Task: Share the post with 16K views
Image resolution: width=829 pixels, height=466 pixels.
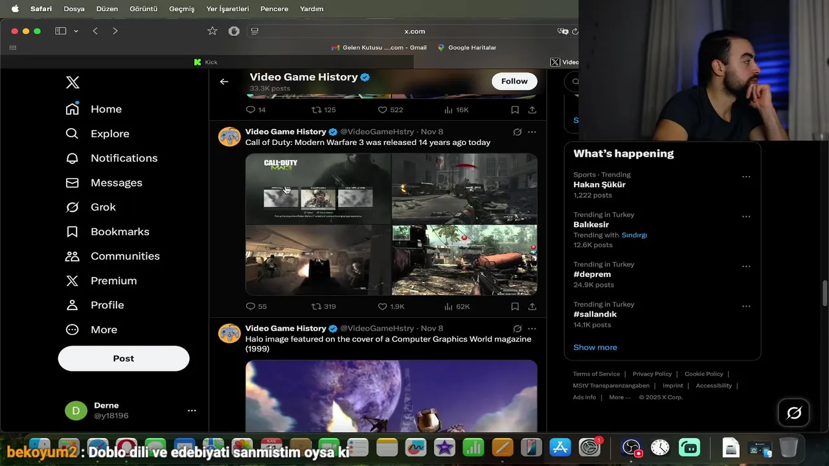Action: [532, 110]
